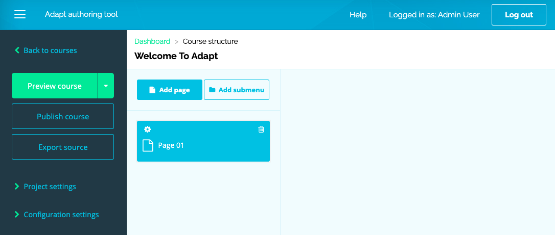Click the Course structure breadcrumb text
Image resolution: width=555 pixels, height=235 pixels.
coord(210,41)
